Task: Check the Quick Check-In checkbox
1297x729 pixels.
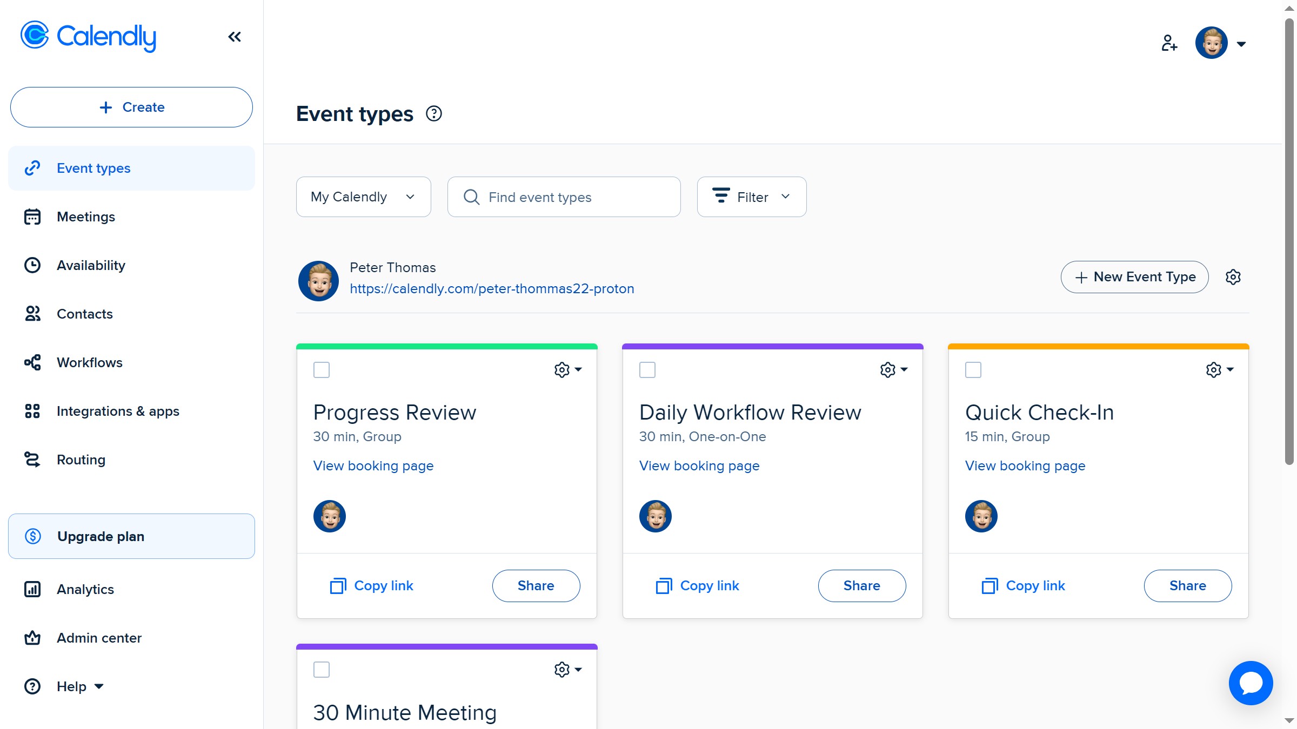Action: coord(973,370)
